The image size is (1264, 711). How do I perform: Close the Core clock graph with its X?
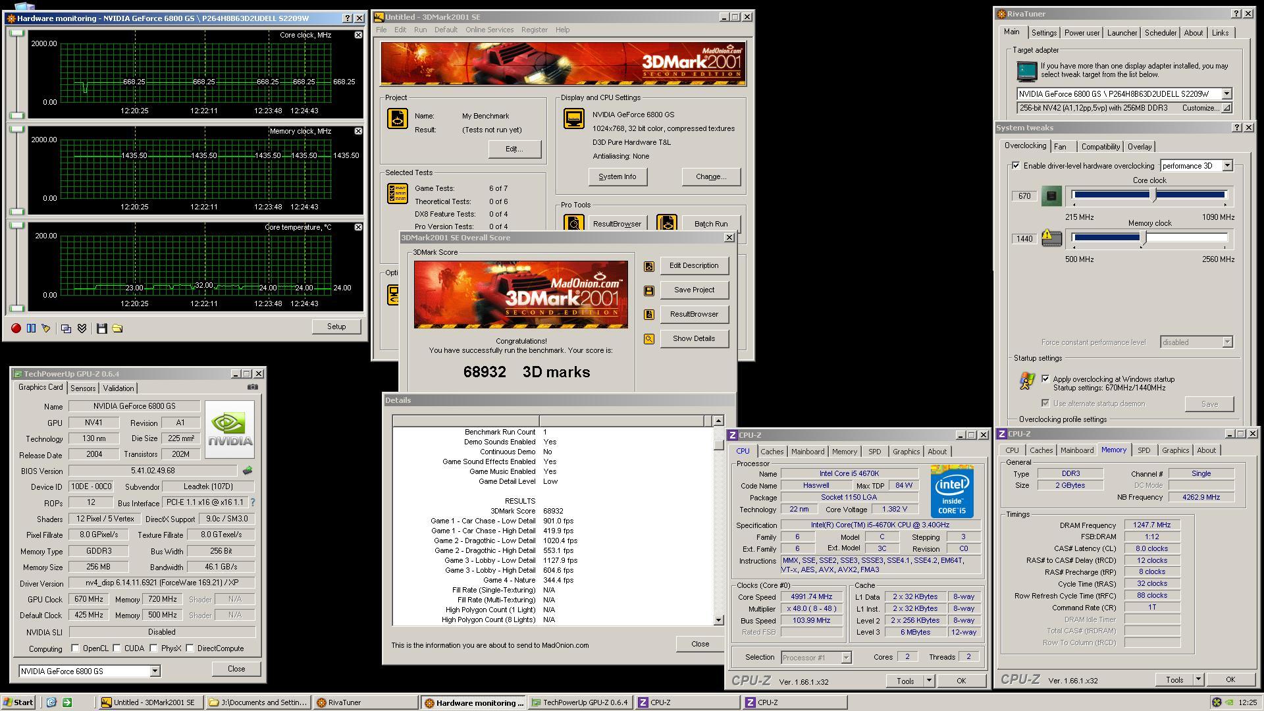click(x=358, y=35)
